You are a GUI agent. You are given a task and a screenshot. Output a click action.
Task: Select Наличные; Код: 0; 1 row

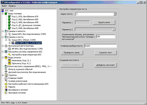pos(21,61)
